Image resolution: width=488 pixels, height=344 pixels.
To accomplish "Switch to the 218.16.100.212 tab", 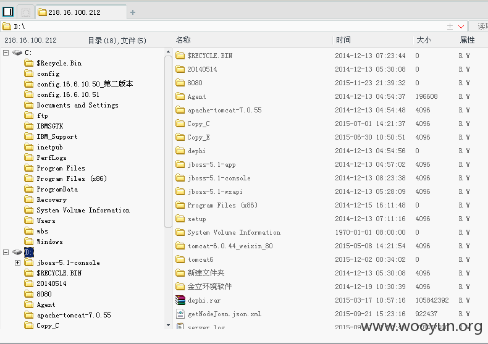I will (x=81, y=12).
